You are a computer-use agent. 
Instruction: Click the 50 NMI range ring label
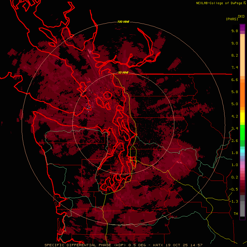click(123, 72)
